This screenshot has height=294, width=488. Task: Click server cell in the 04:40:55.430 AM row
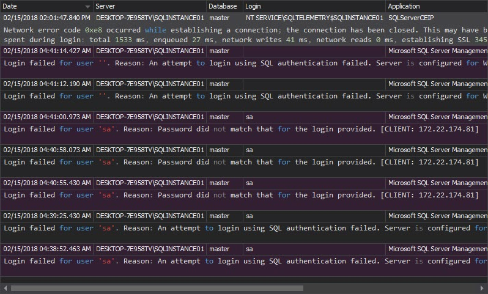pos(150,183)
